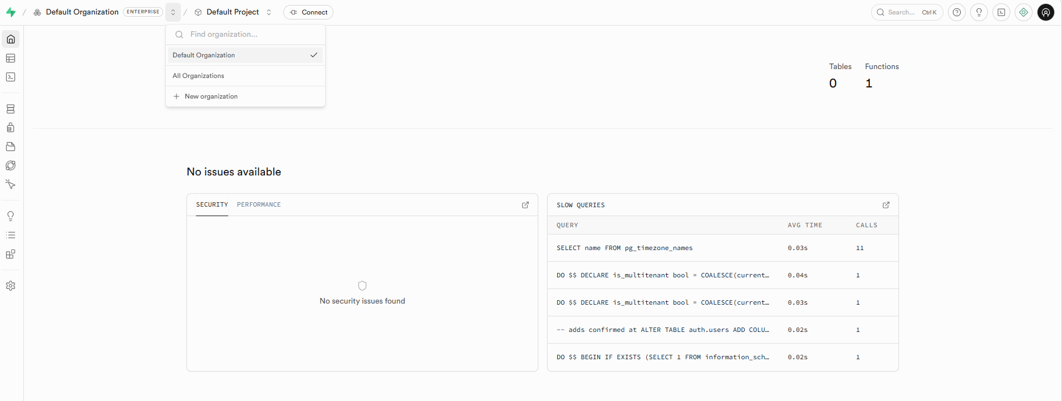
Task: Open the Integrations sidebar icon
Action: coord(11,254)
